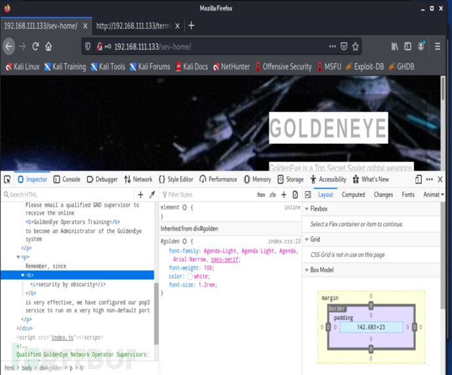Open index.css:23 source link
The image size is (452, 375).
point(284,241)
